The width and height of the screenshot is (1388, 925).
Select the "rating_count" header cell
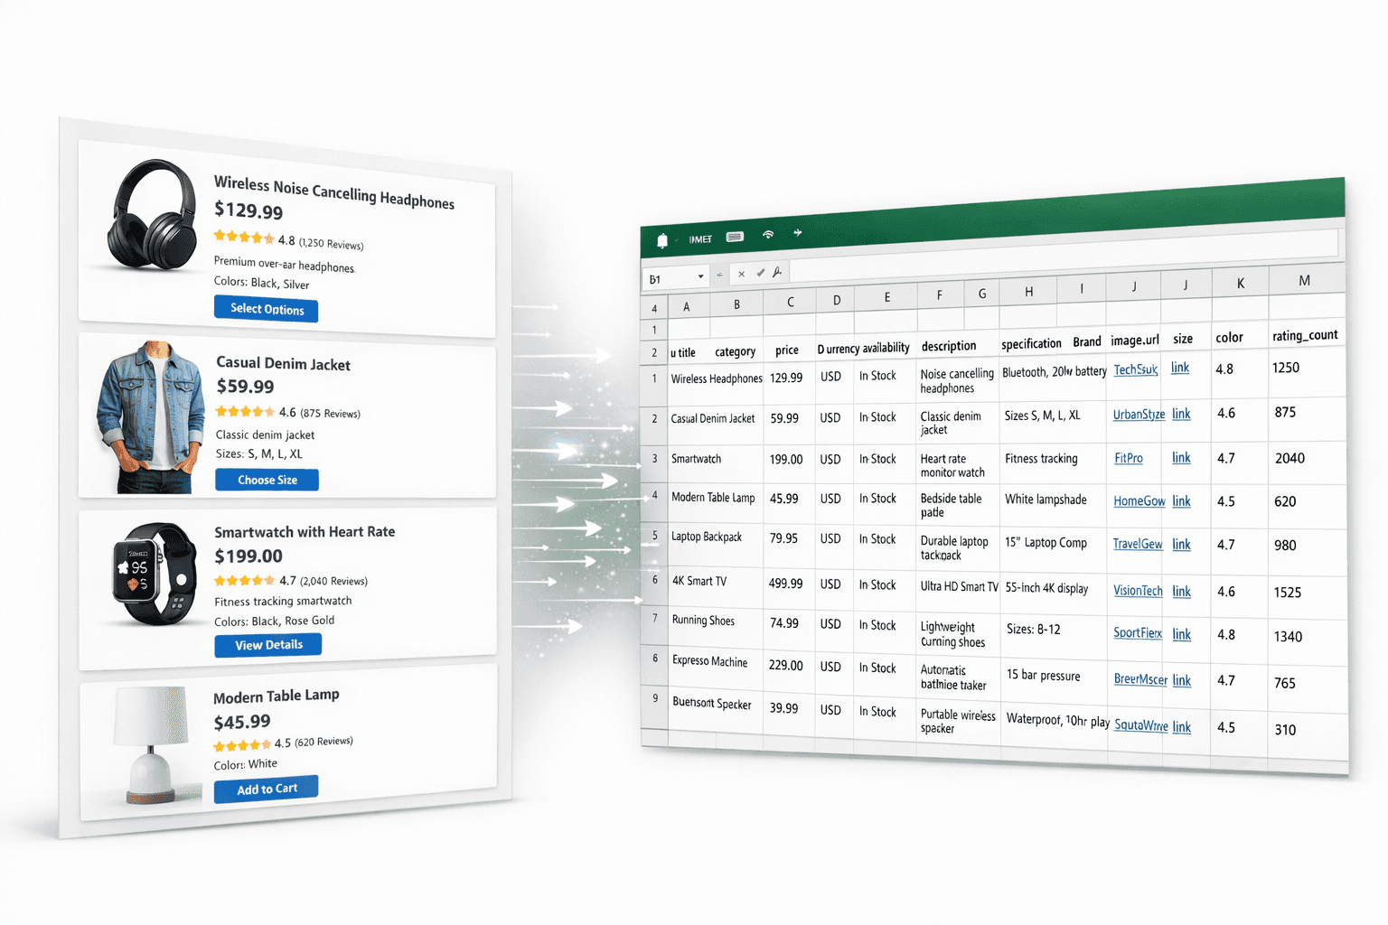coord(1305,335)
